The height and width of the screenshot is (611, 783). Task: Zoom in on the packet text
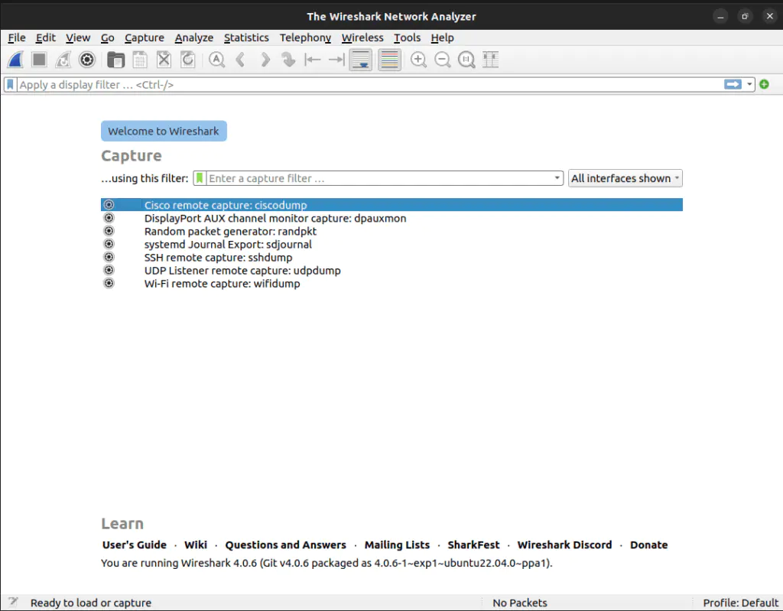point(418,60)
